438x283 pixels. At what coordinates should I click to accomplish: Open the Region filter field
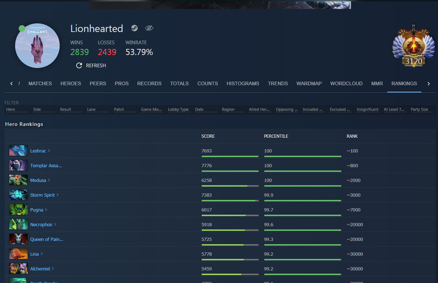(x=233, y=109)
